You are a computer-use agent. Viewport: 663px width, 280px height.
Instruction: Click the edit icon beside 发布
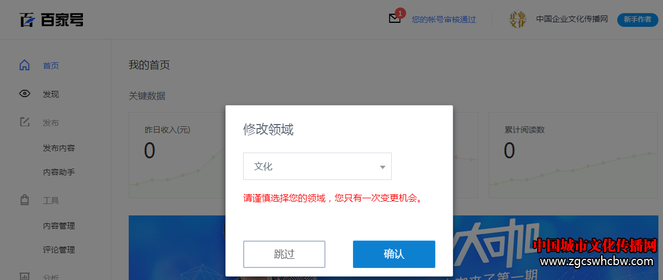point(25,122)
